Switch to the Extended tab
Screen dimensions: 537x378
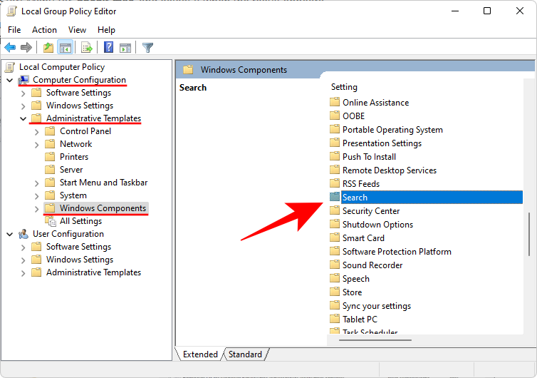click(x=201, y=354)
